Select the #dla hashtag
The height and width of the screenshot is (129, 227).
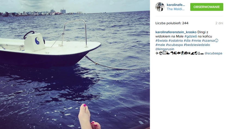click(x=187, y=41)
